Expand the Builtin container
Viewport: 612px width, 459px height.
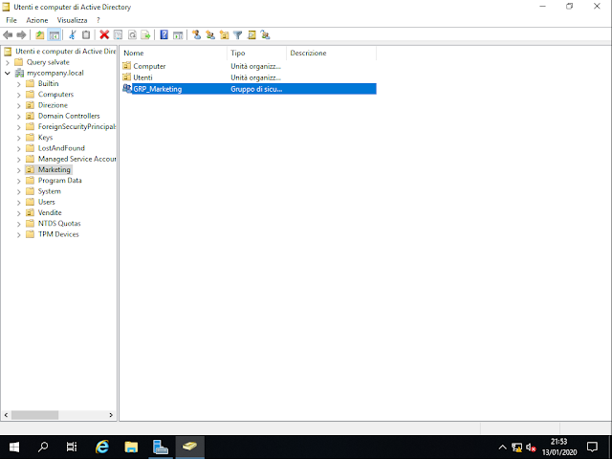[x=19, y=84]
